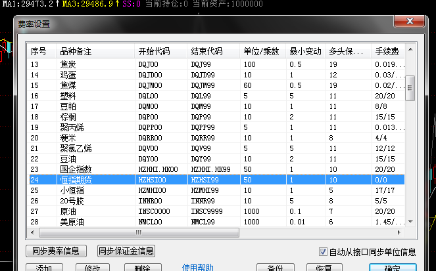Image resolution: width=436 pixels, height=271 pixels.
Task: Click the vertical scrollbar up arrow
Action: tap(410, 50)
